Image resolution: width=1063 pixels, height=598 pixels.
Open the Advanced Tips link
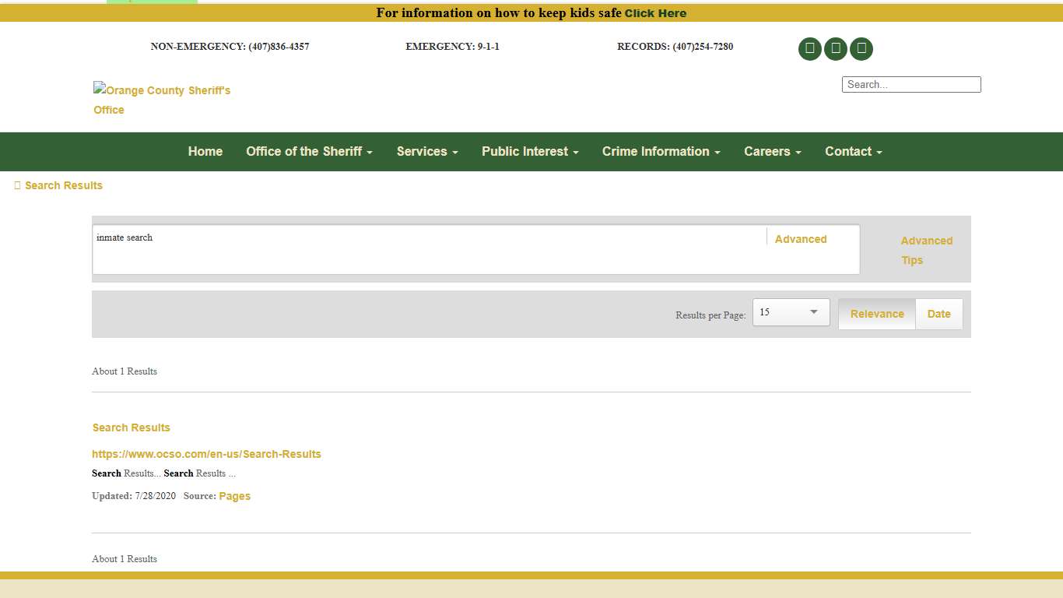click(x=926, y=250)
